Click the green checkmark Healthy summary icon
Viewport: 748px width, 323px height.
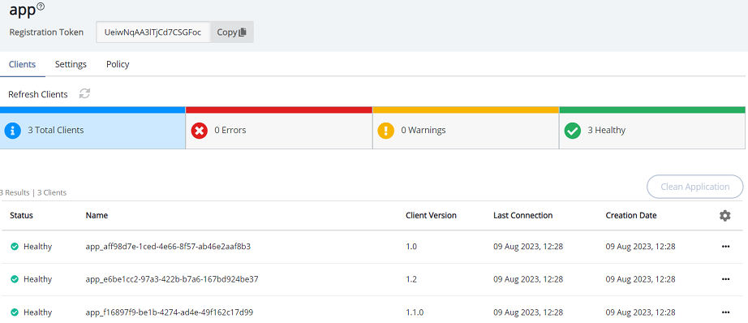click(x=573, y=130)
